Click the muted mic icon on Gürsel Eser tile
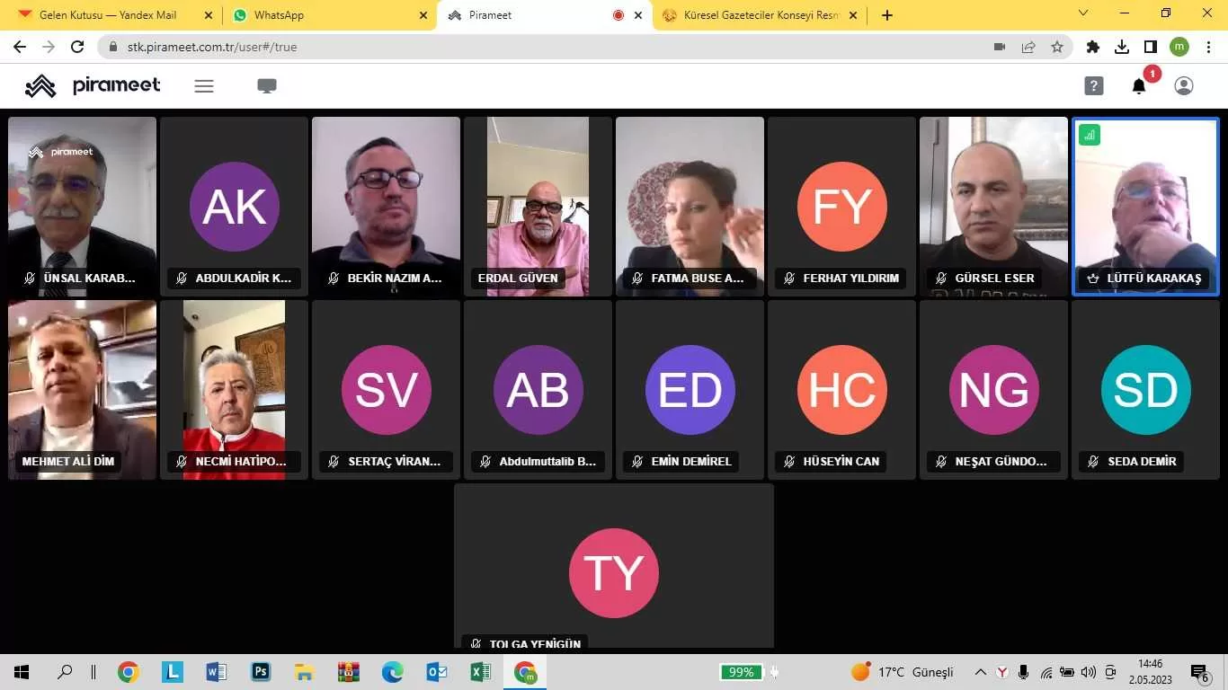This screenshot has height=690, width=1228. tap(941, 279)
